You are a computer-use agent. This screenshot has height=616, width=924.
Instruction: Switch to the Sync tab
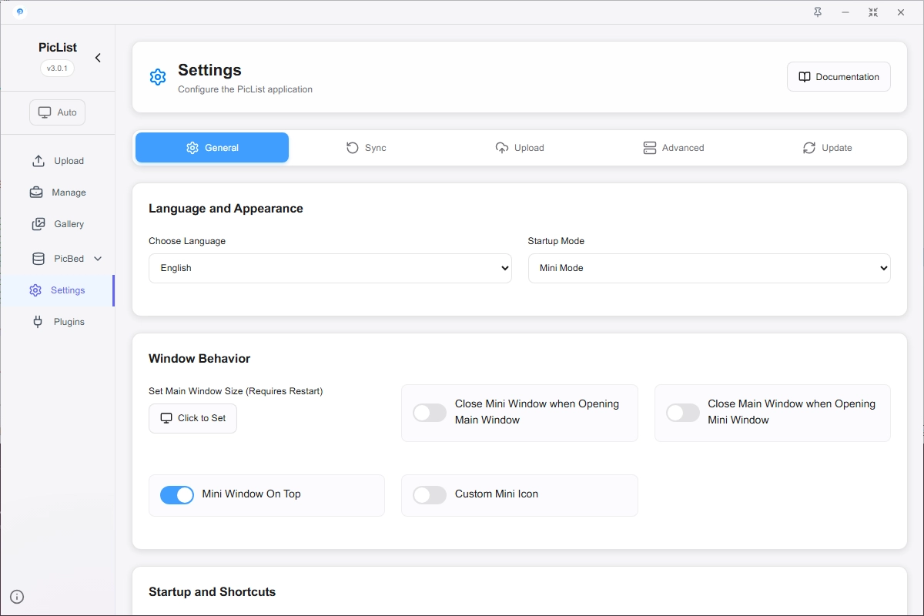click(x=366, y=148)
